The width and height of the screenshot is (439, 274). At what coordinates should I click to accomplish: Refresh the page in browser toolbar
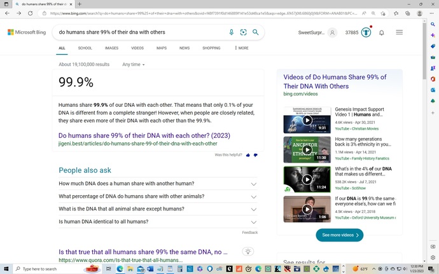pos(31,13)
